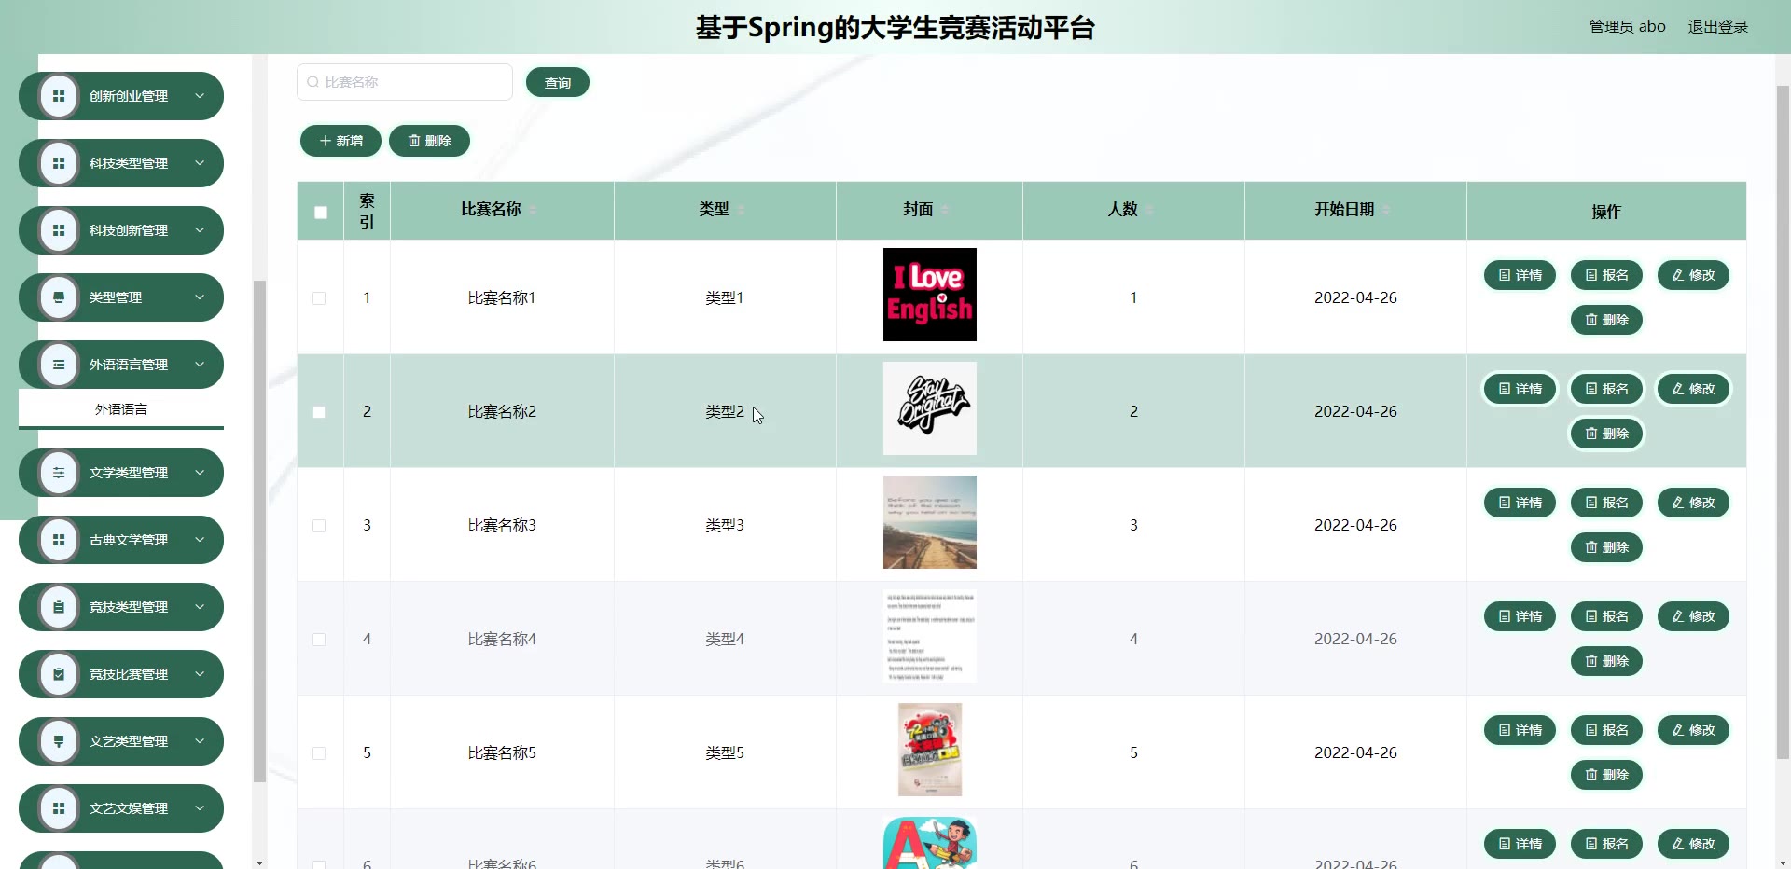The image size is (1791, 869).
Task: Open the 文艺文娱管理 menu label
Action: click(x=129, y=808)
